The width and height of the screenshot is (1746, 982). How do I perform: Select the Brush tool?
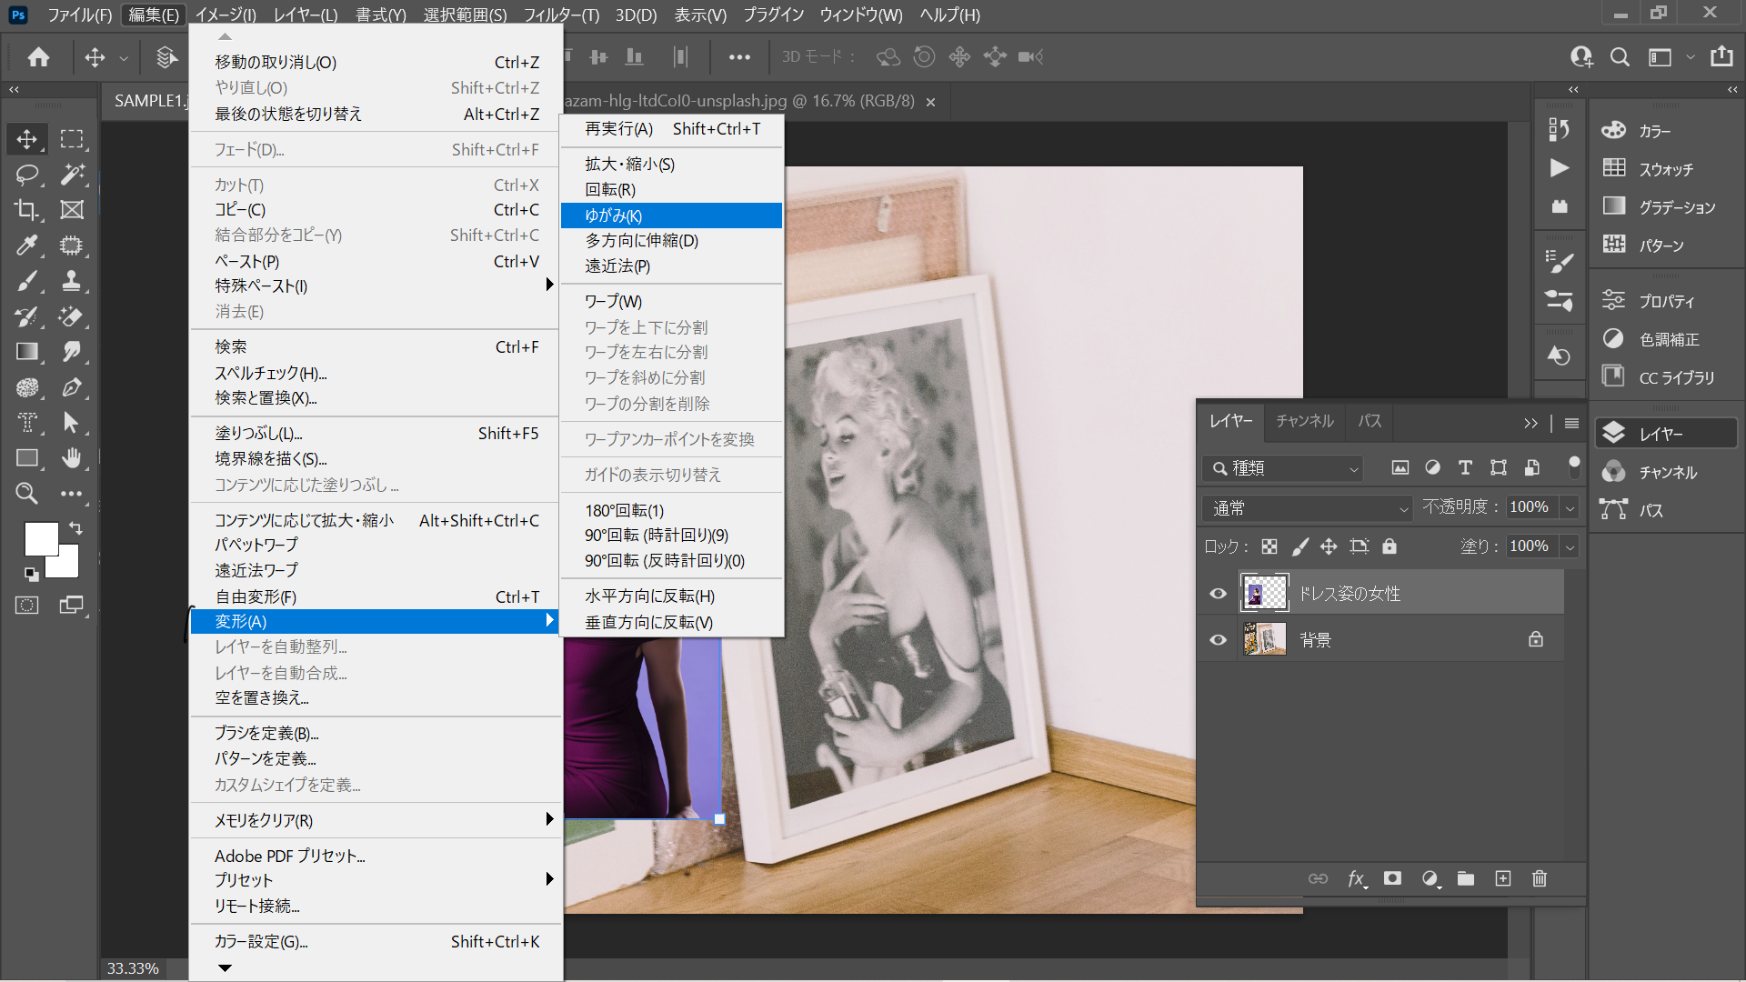pyautogui.click(x=27, y=281)
